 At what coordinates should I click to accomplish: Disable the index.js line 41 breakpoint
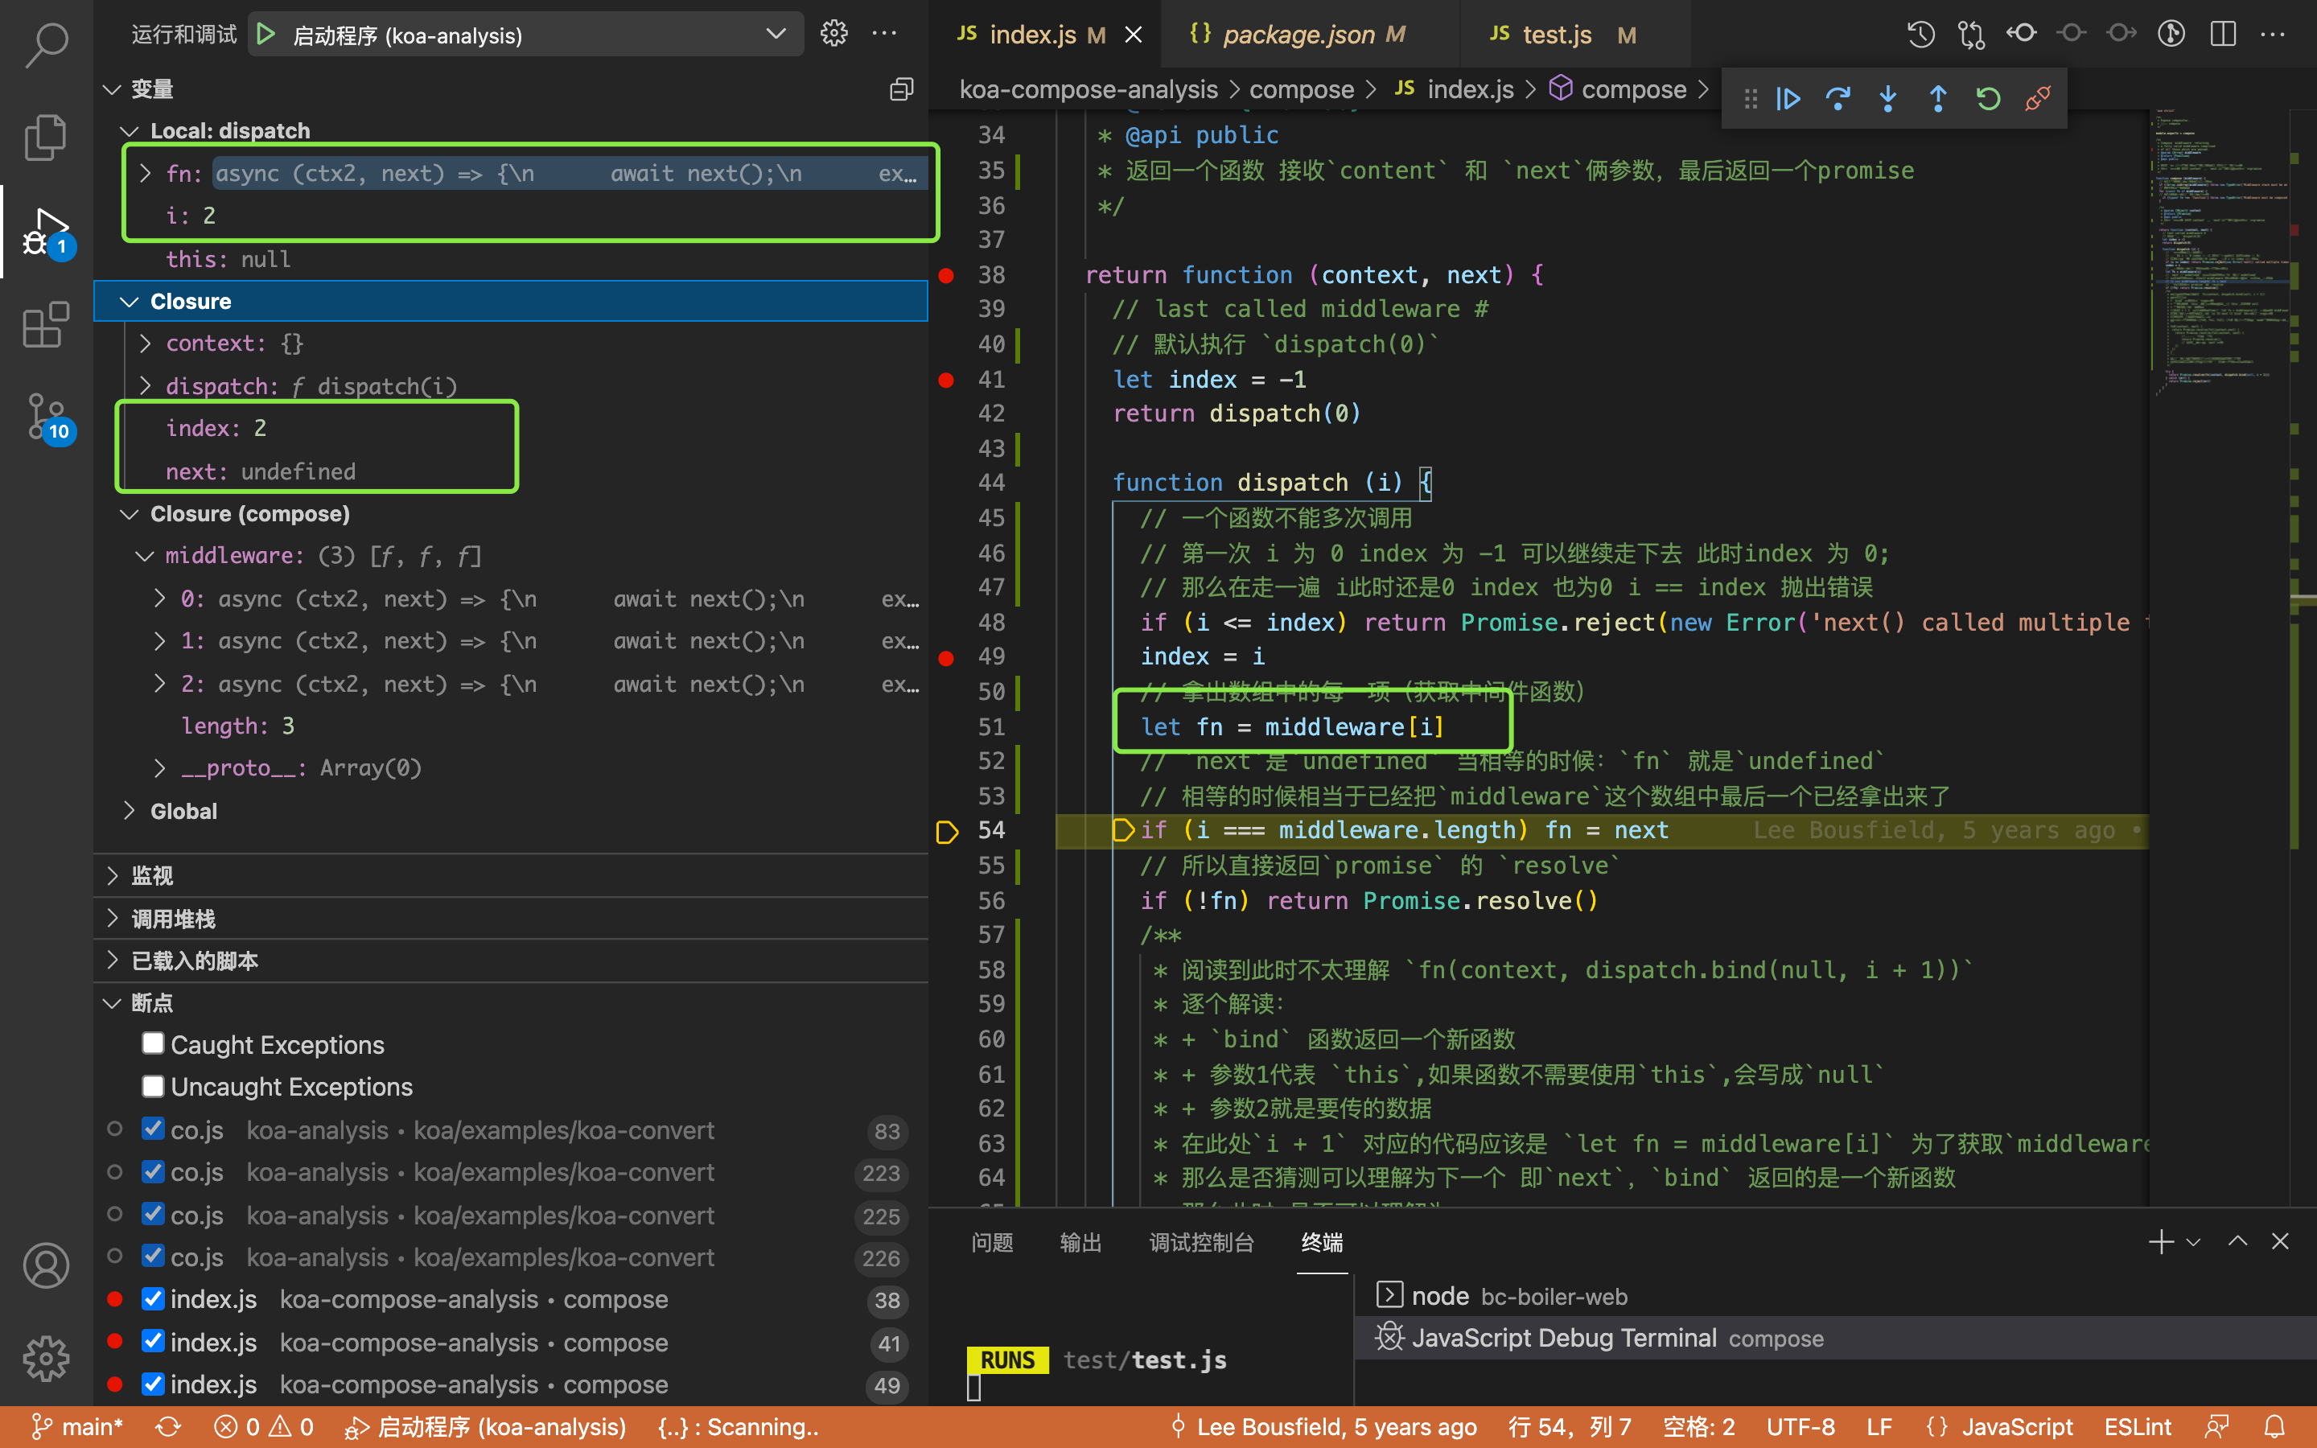(153, 1342)
